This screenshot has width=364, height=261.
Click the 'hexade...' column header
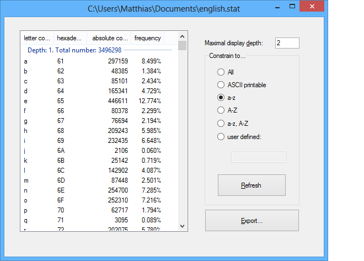[70, 38]
